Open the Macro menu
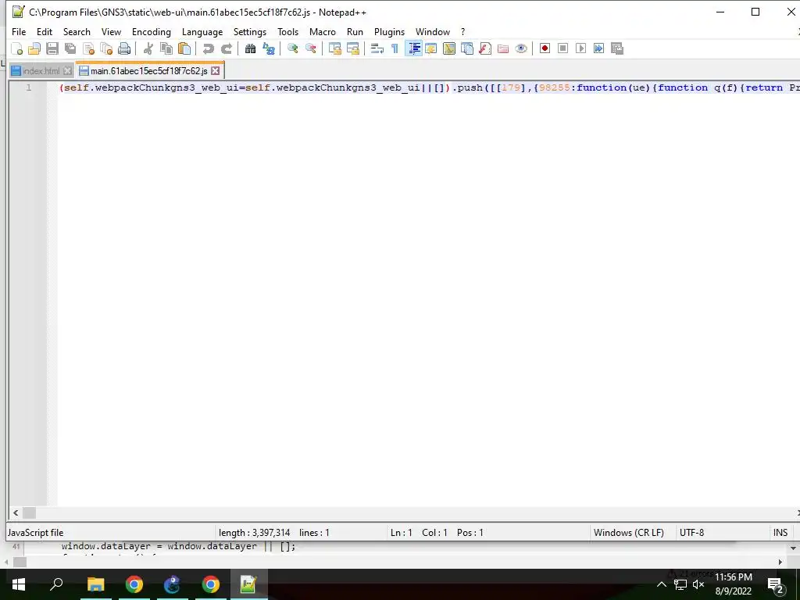Screen dimensions: 800x600 pyautogui.click(x=323, y=31)
